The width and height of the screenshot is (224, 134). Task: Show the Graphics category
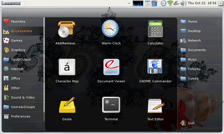click(x=23, y=50)
